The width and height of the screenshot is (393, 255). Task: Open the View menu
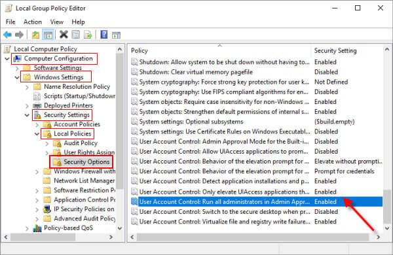pos(56,22)
